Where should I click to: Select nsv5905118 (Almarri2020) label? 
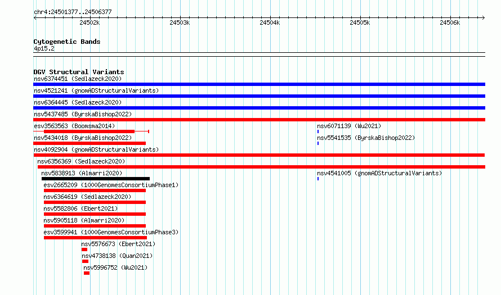pyautogui.click(x=84, y=220)
